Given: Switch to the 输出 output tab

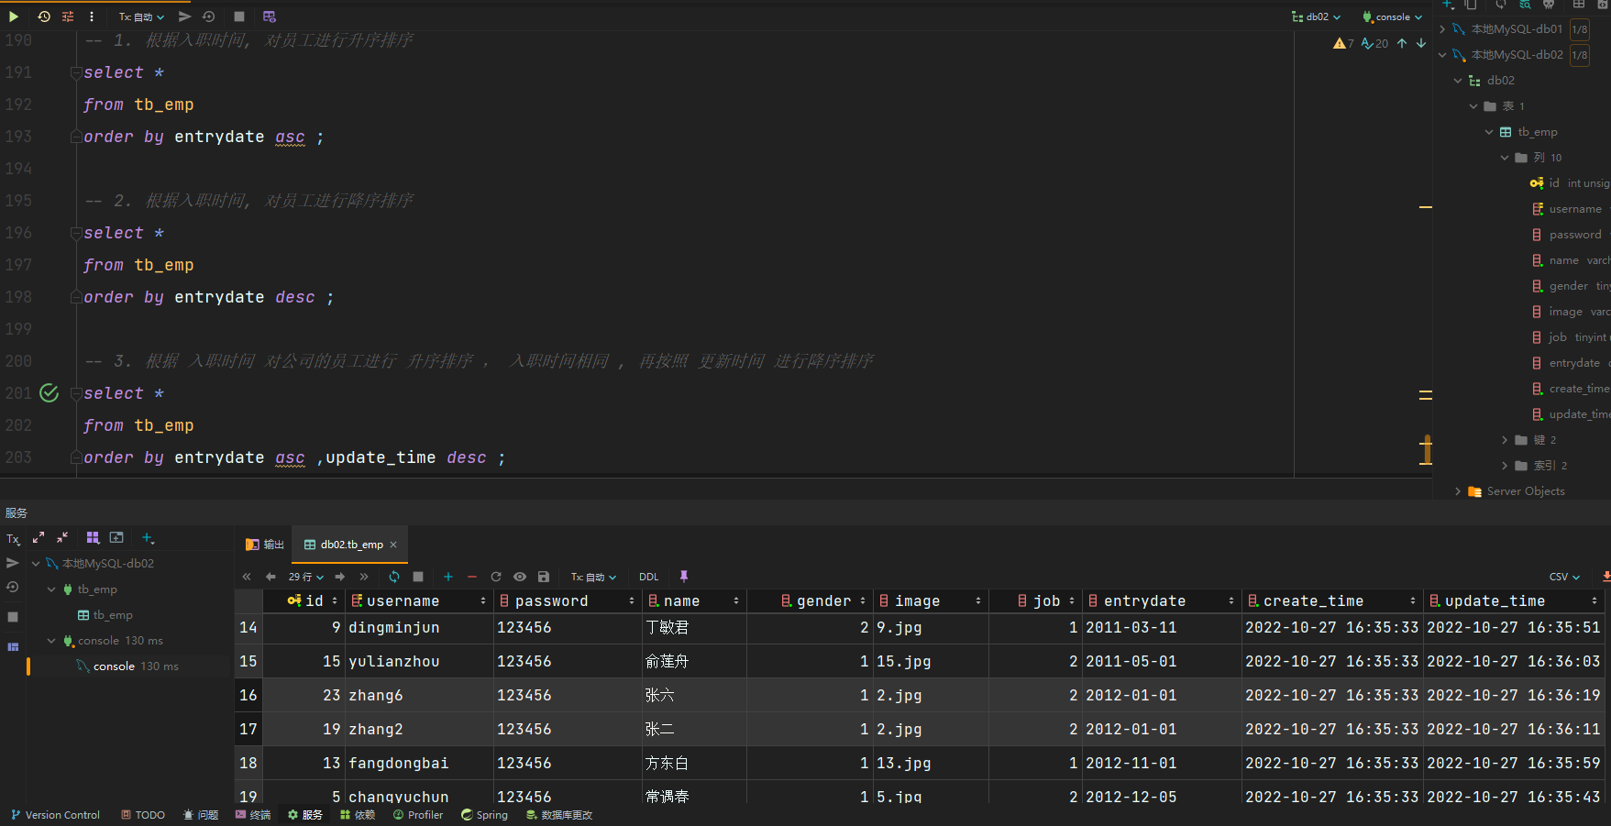Looking at the screenshot, I should (x=265, y=545).
